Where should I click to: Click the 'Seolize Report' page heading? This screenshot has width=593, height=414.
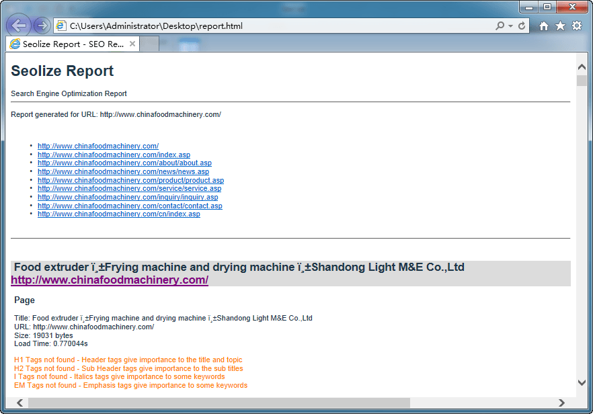[63, 71]
